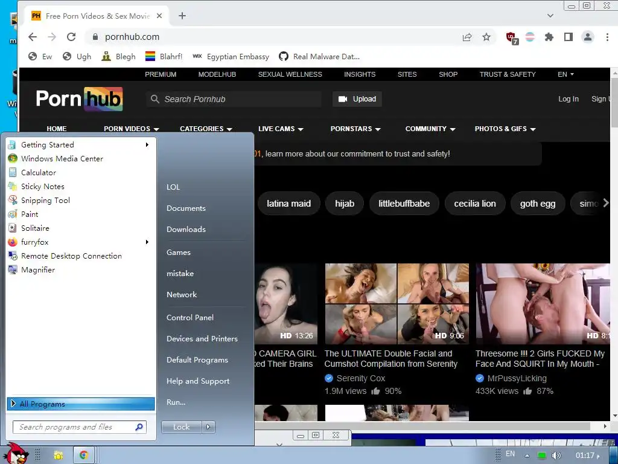The width and height of the screenshot is (618, 464).
Task: Open the Shop top link
Action: (448, 74)
